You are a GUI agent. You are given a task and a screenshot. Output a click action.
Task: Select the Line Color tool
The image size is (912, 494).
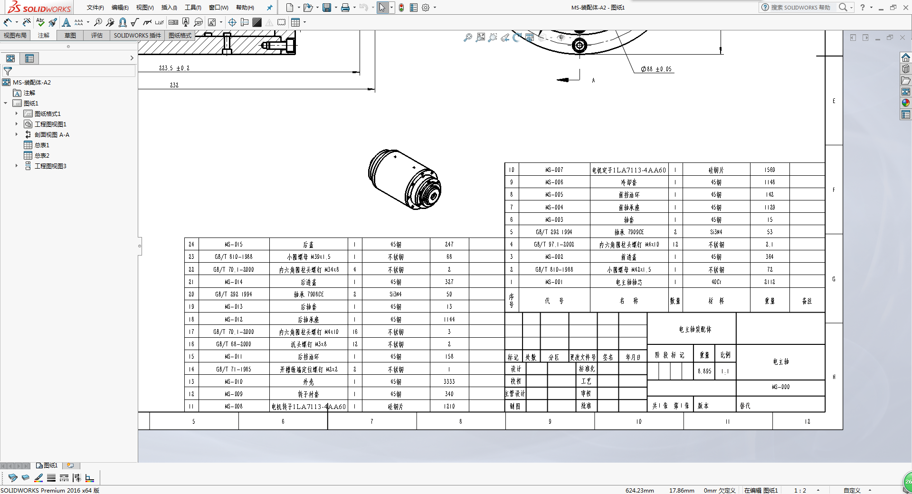(38, 478)
